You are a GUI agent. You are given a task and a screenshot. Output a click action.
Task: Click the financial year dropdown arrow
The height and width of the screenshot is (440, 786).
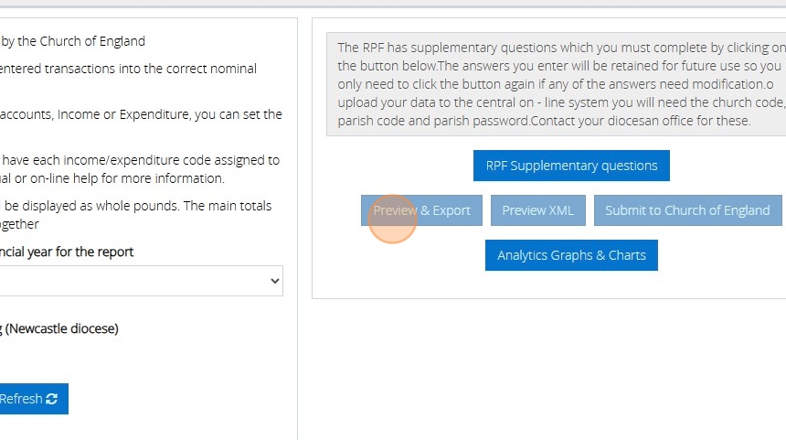pyautogui.click(x=275, y=281)
